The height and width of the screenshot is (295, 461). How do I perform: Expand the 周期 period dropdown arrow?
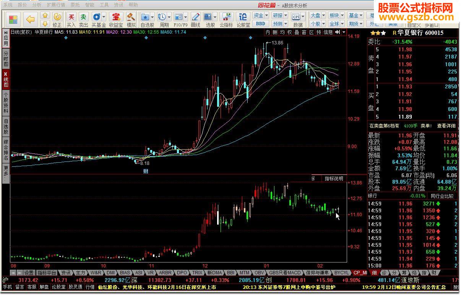(169, 17)
